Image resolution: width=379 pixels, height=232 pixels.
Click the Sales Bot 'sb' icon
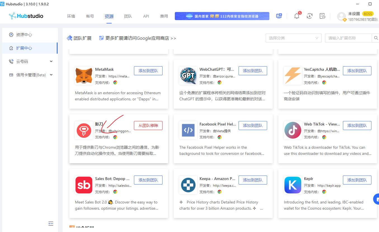[84, 185]
